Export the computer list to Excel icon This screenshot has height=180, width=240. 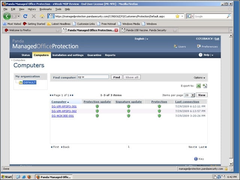pyautogui.click(x=198, y=86)
